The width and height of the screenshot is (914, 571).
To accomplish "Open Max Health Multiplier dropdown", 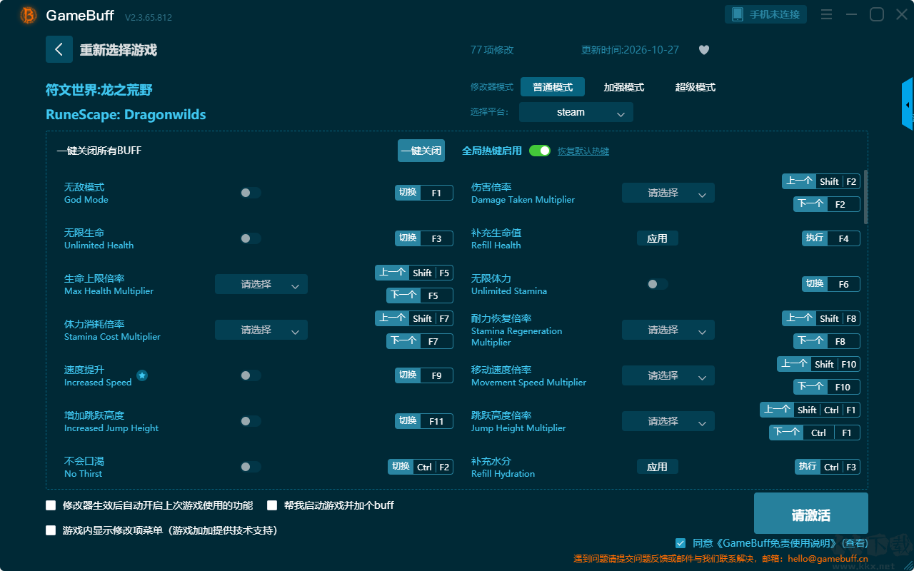I will (x=261, y=284).
